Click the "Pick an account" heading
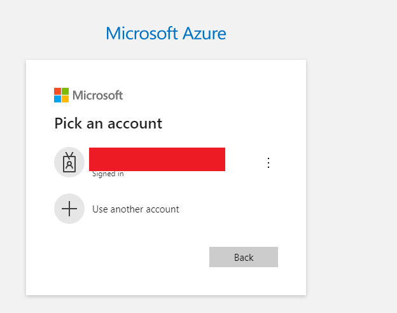The width and height of the screenshot is (397, 313). coord(108,123)
